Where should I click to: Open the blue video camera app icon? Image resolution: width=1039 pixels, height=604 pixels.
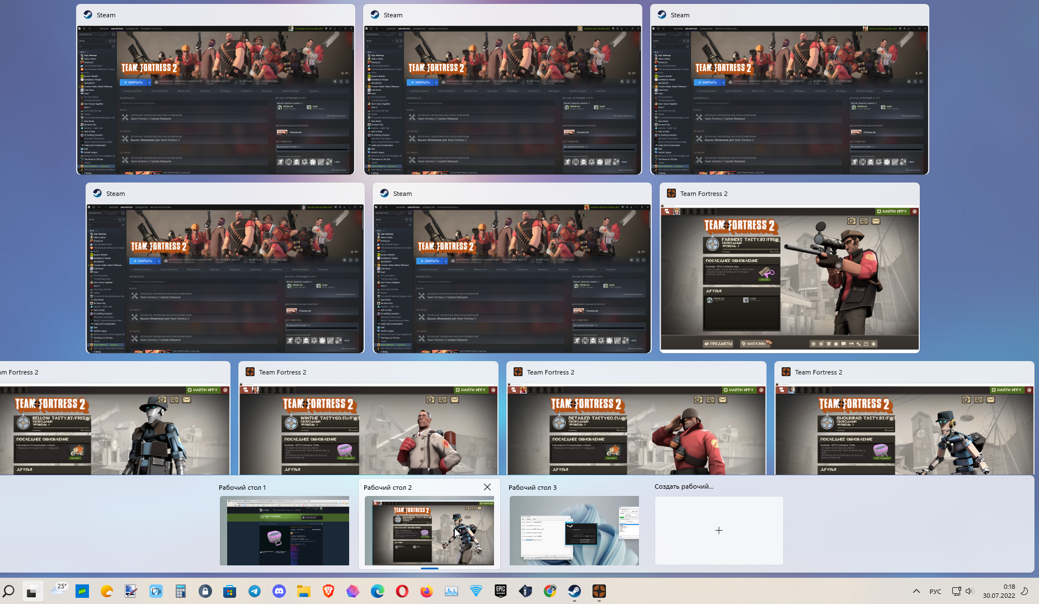pos(156,591)
